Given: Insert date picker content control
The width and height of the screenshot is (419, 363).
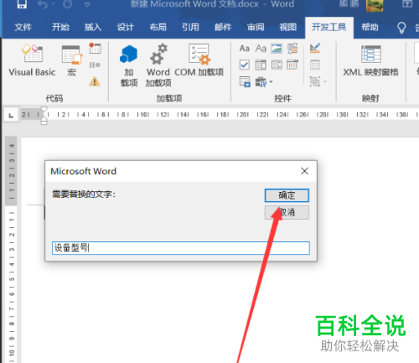Looking at the screenshot, I should (x=292, y=65).
